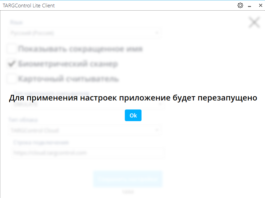Minimize the TARGControl Lite Client window
The height and width of the screenshot is (198, 265).
coord(249,6)
